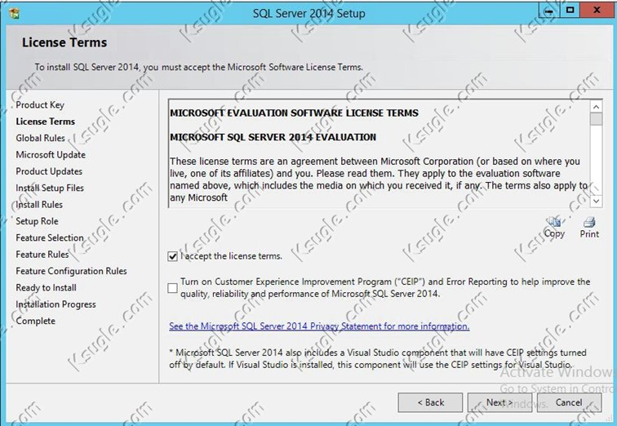Maximize the setup window
617x426 pixels.
point(570,11)
